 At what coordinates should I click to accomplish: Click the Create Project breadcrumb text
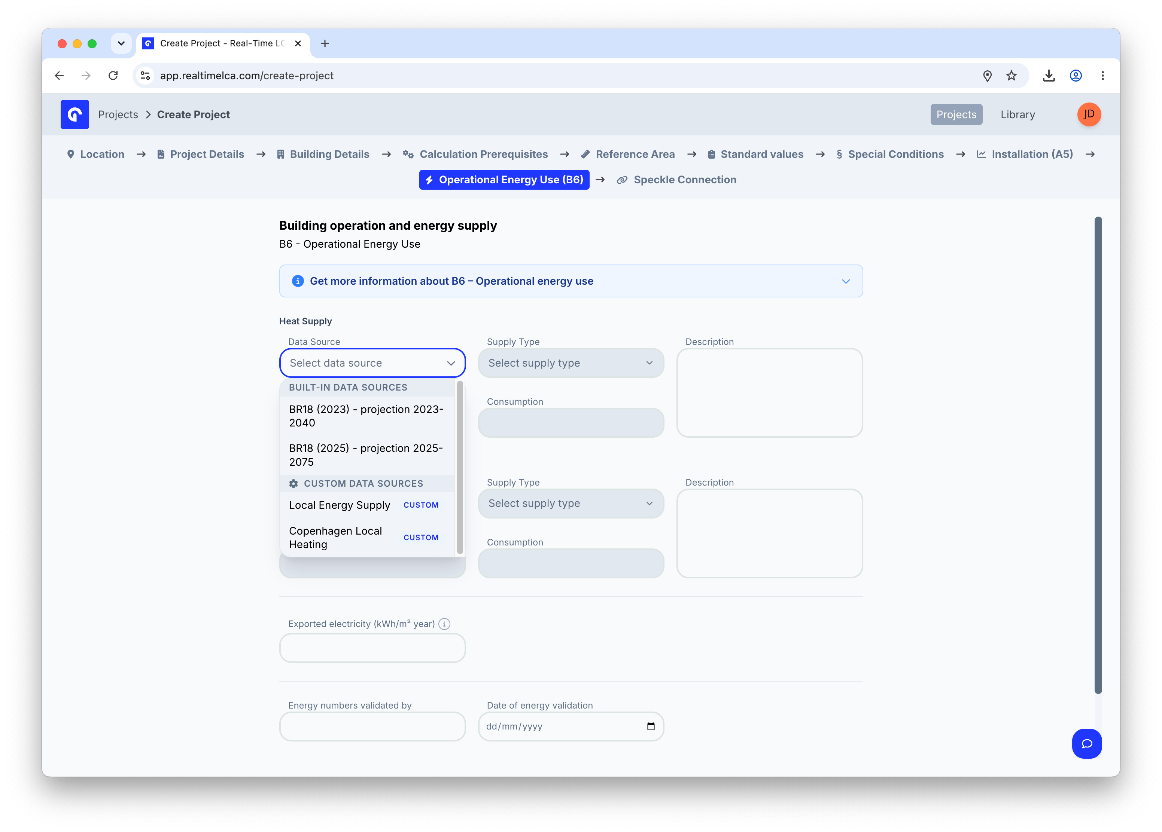coord(193,114)
